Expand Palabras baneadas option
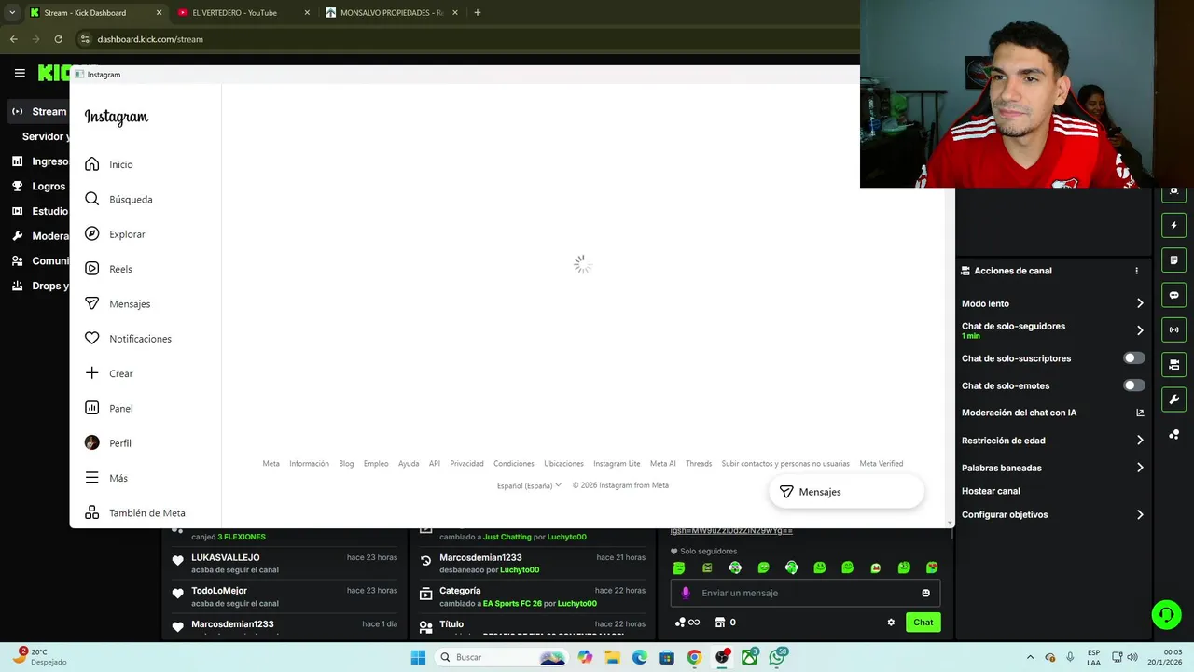 [1053, 468]
